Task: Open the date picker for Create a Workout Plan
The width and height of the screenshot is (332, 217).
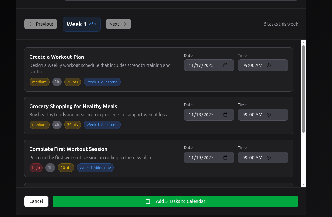Action: pyautogui.click(x=225, y=65)
